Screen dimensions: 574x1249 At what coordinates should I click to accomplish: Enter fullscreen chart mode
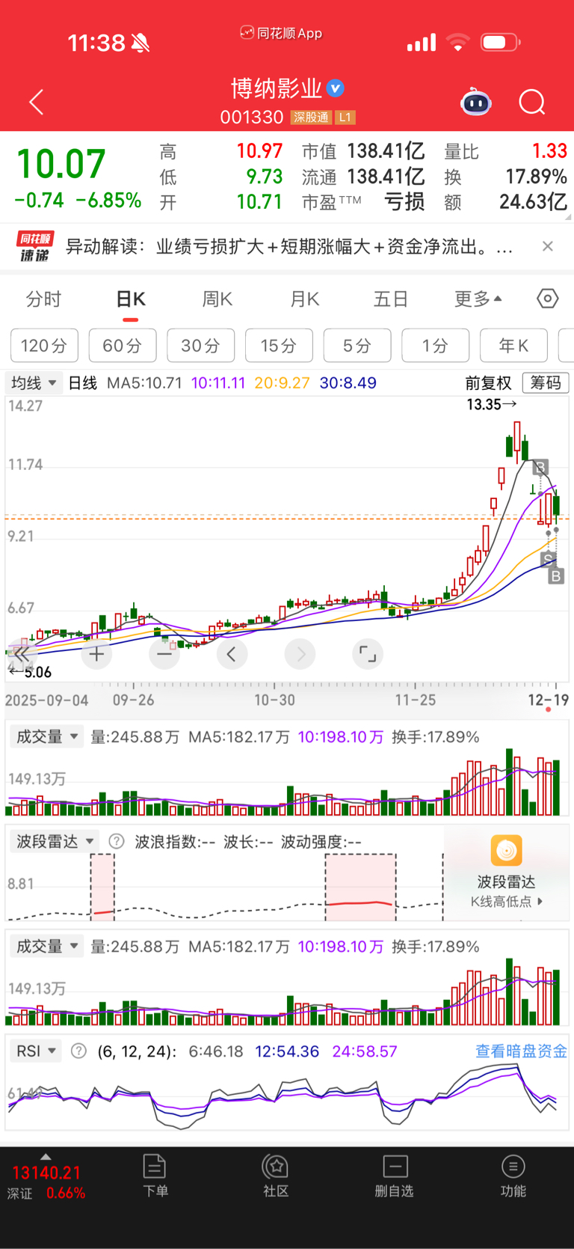click(368, 654)
